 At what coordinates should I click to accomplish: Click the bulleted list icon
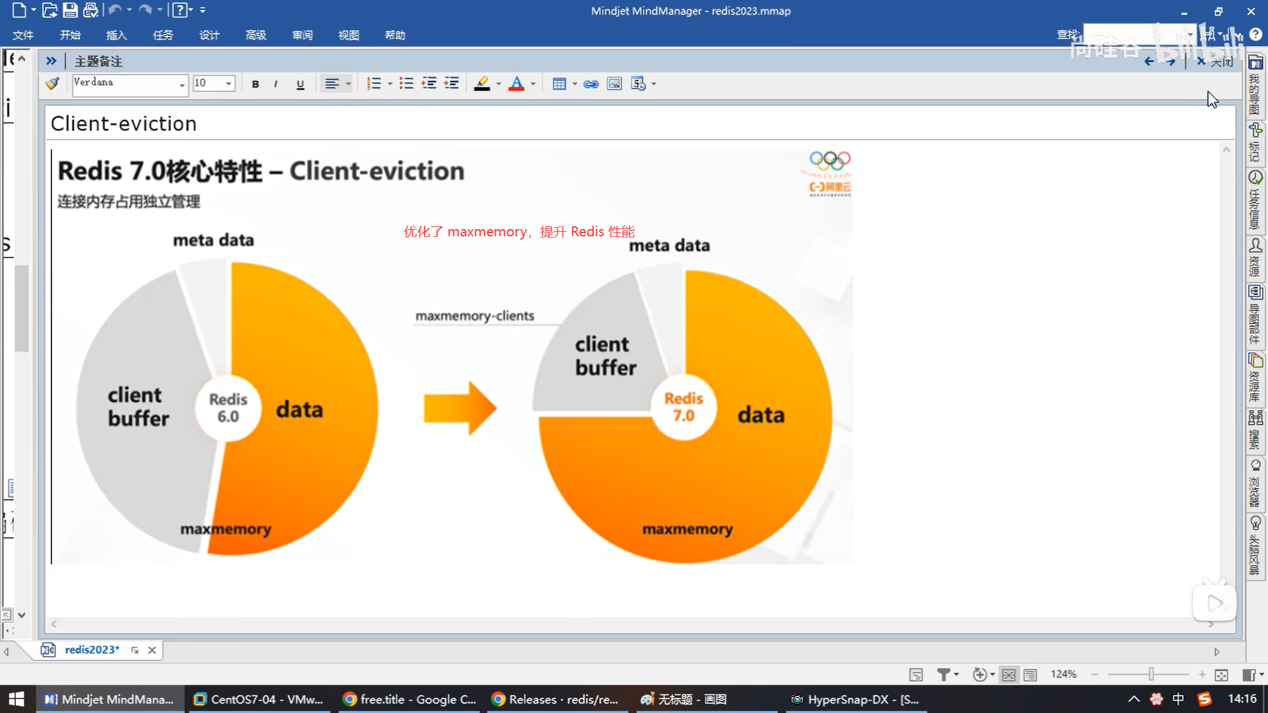point(406,84)
